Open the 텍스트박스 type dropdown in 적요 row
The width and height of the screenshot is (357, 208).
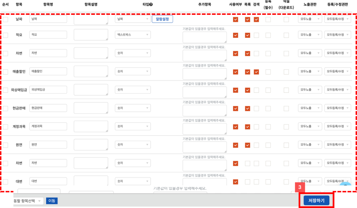click(x=133, y=35)
